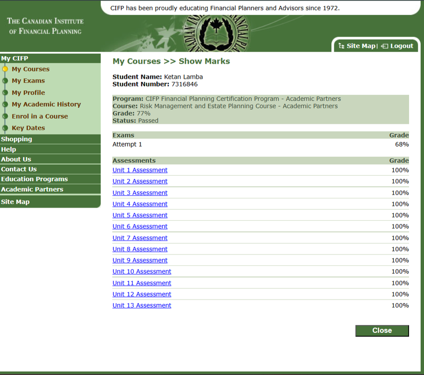
Task: Open My Courses in the sidebar
Action: tap(30, 69)
